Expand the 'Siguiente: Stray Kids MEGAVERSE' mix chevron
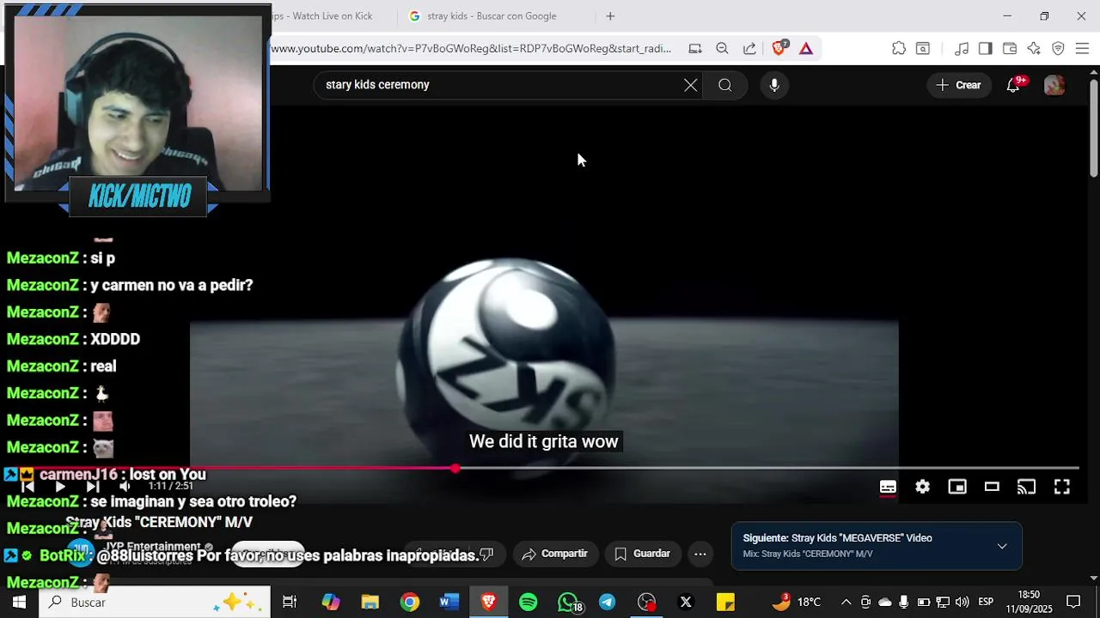 pyautogui.click(x=1002, y=546)
